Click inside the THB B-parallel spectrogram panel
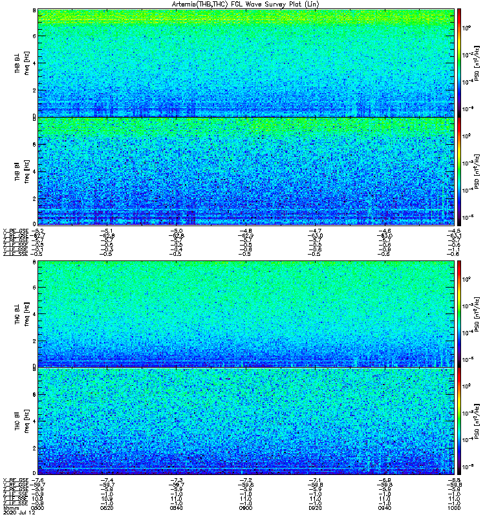485x517 pixels. pos(246,171)
